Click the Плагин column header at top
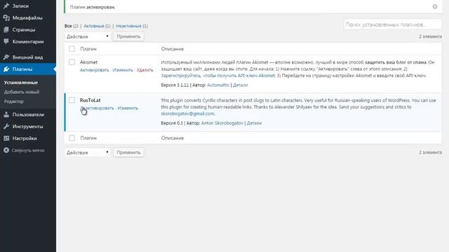Viewport: 449px width, 252px height. pos(88,49)
